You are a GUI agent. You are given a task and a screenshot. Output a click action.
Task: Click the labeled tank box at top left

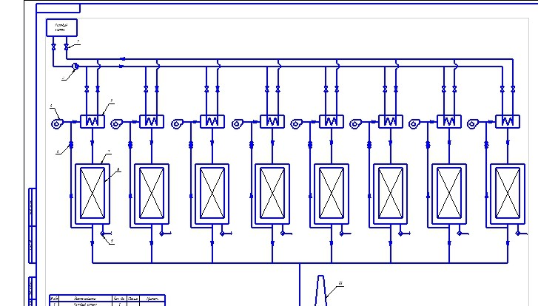point(61,28)
